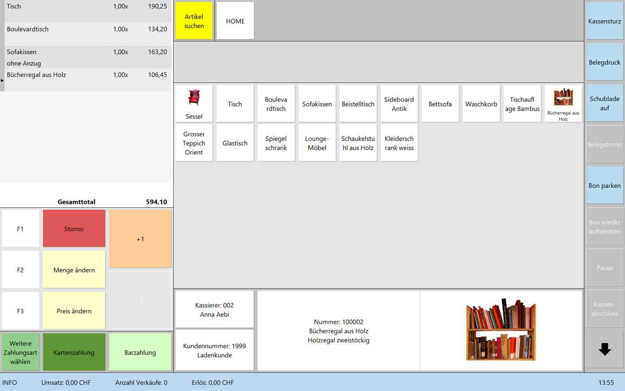Click Preis ändern to change price
This screenshot has height=391, width=625.
pyautogui.click(x=74, y=311)
